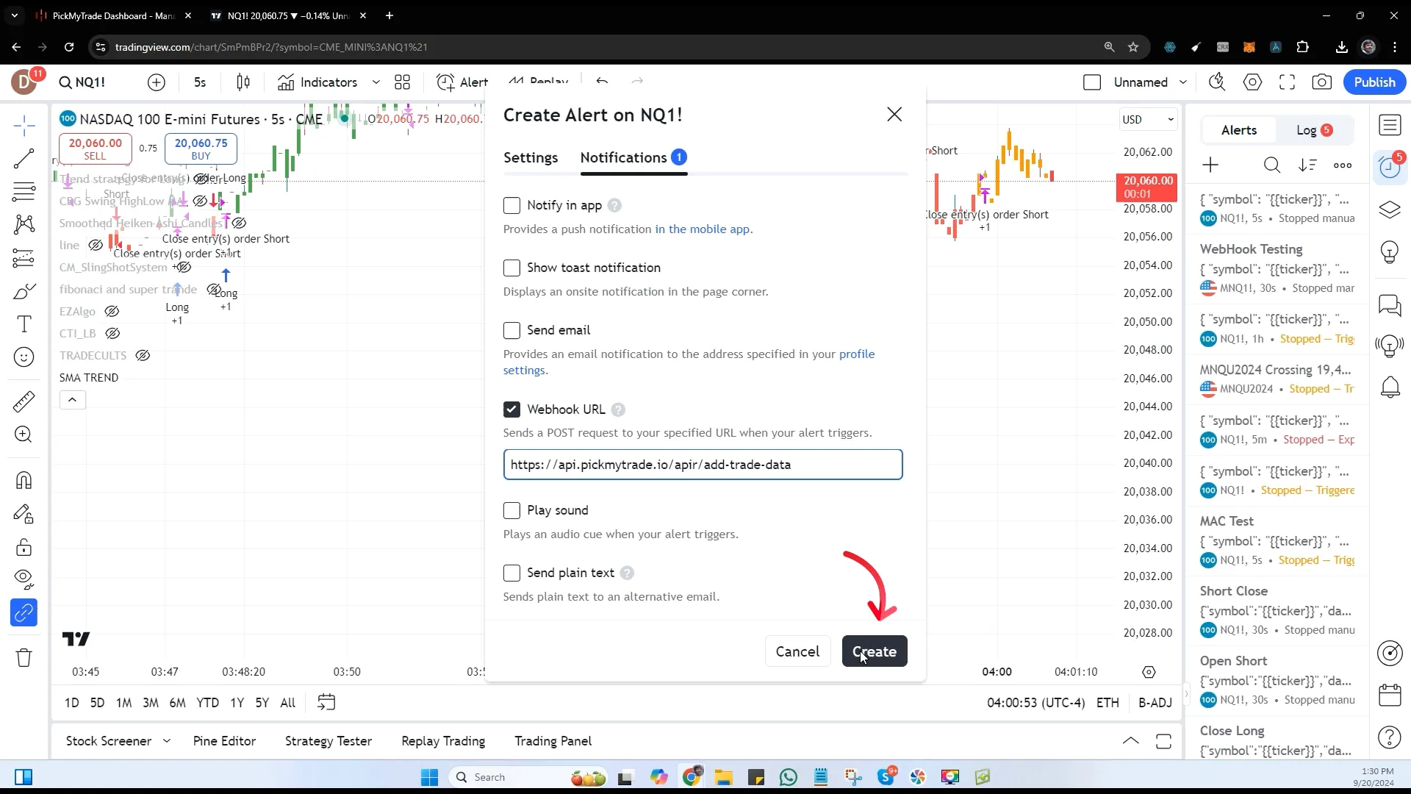This screenshot has height=794, width=1411.
Task: Toggle Notify in app checkbox
Action: (511, 206)
